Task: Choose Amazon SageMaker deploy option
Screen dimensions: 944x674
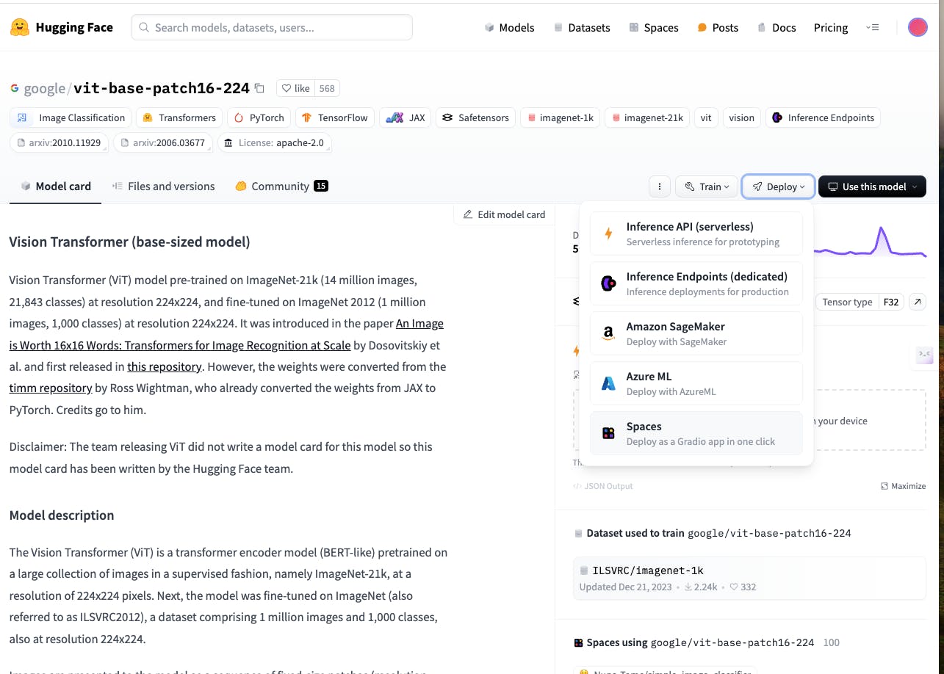Action: (x=696, y=333)
